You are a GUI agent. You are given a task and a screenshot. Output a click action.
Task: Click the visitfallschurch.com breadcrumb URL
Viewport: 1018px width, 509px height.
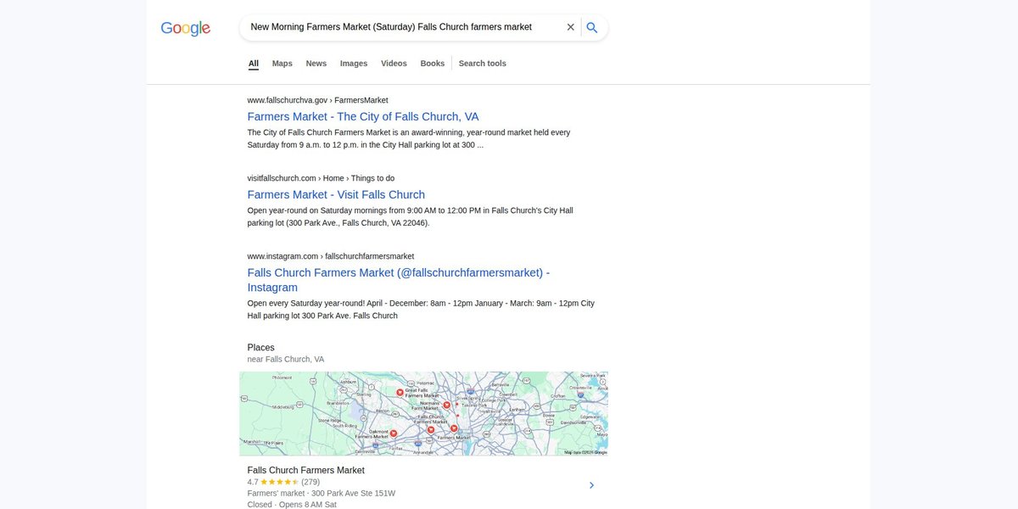pos(321,178)
